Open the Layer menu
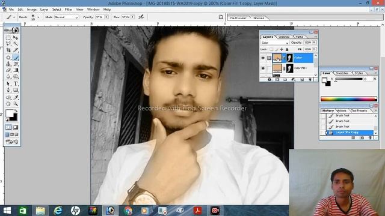 coord(44,10)
